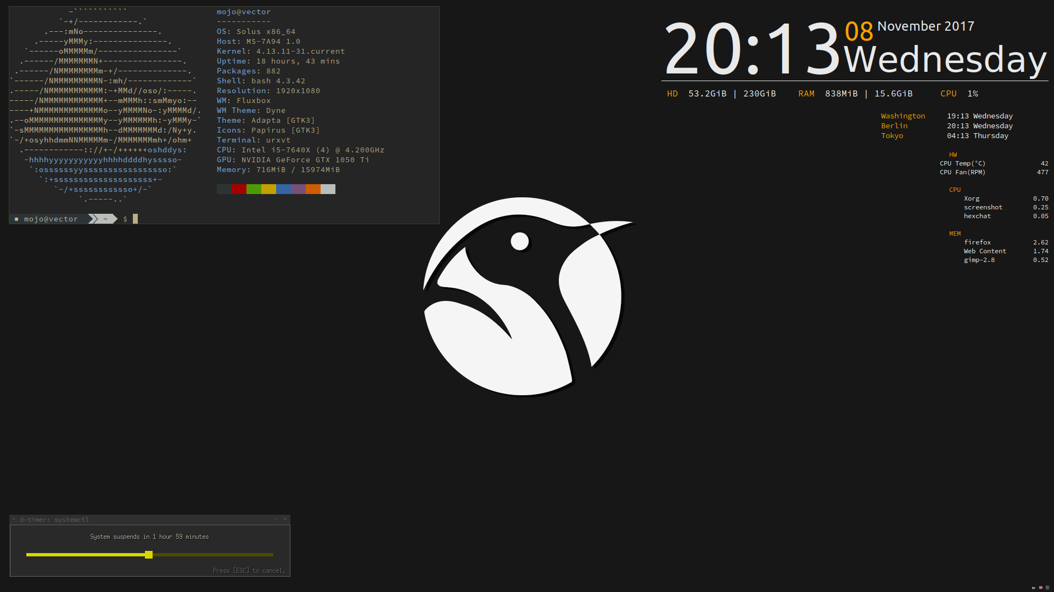Viewport: 1054px width, 592px height.
Task: Close the d-timer systemctl window
Action: pyautogui.click(x=285, y=519)
